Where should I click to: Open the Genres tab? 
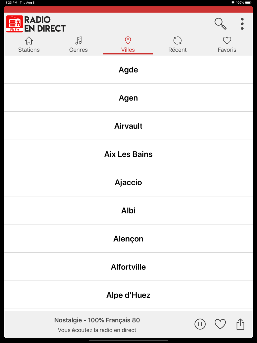point(78,45)
